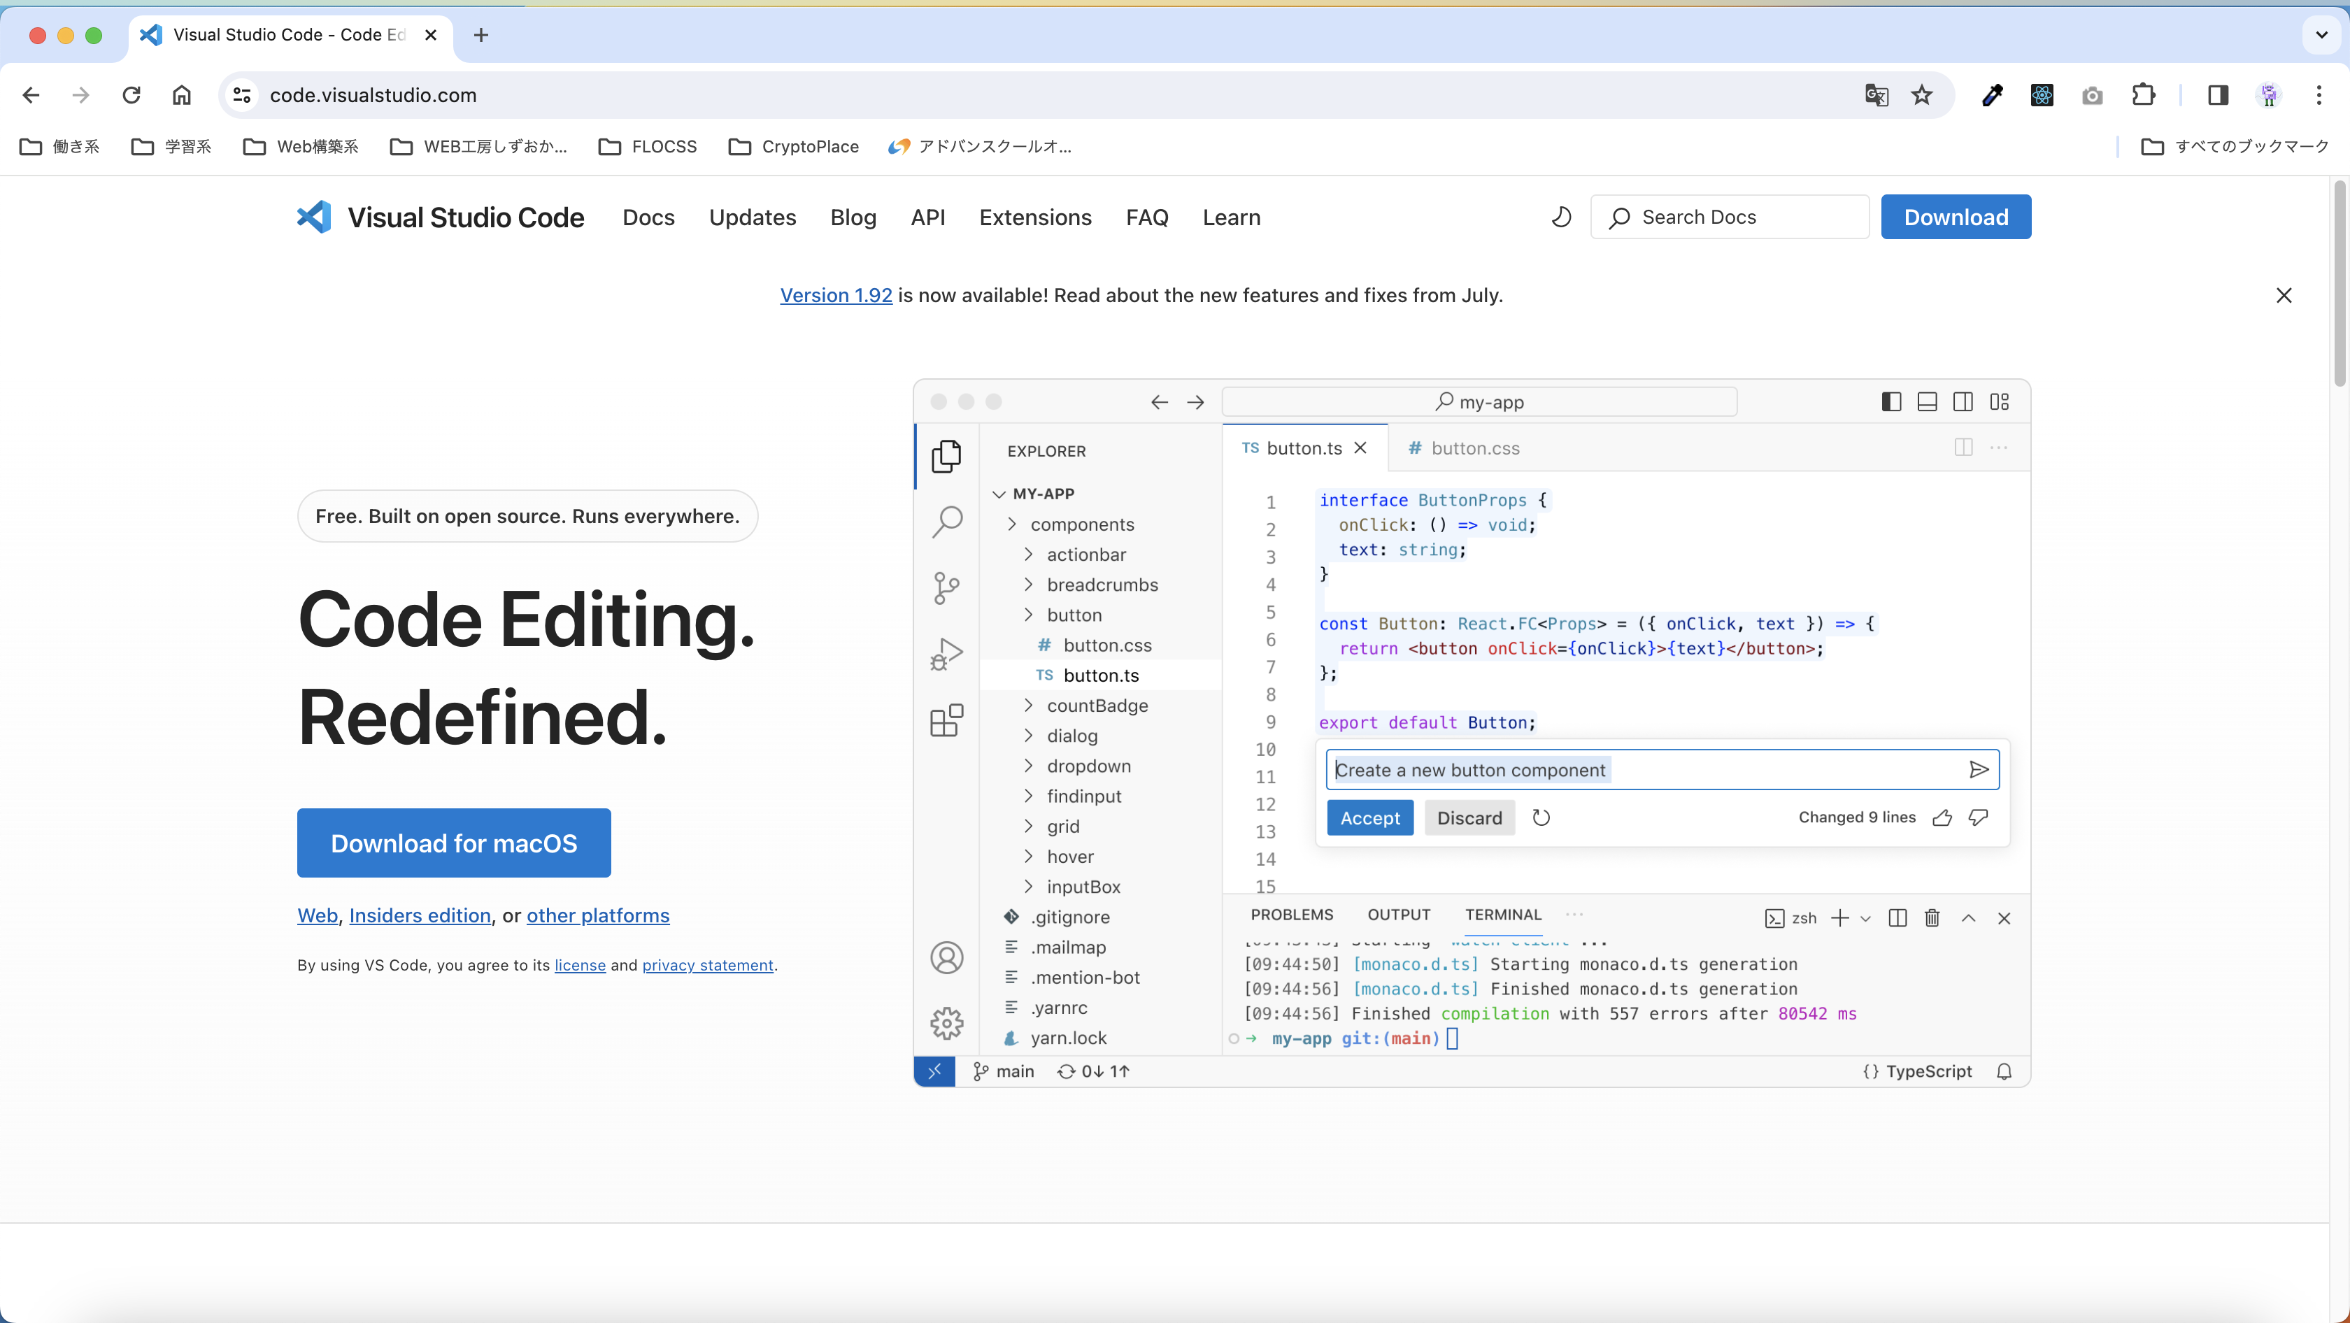Viewport: 2350px width, 1323px height.
Task: Toggle dark theme moon icon
Action: point(1561,217)
